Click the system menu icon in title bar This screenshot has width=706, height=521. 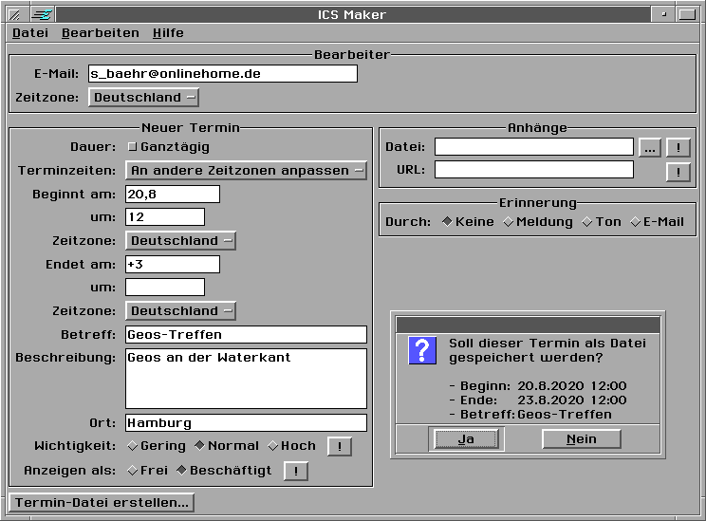pyautogui.click(x=14, y=14)
